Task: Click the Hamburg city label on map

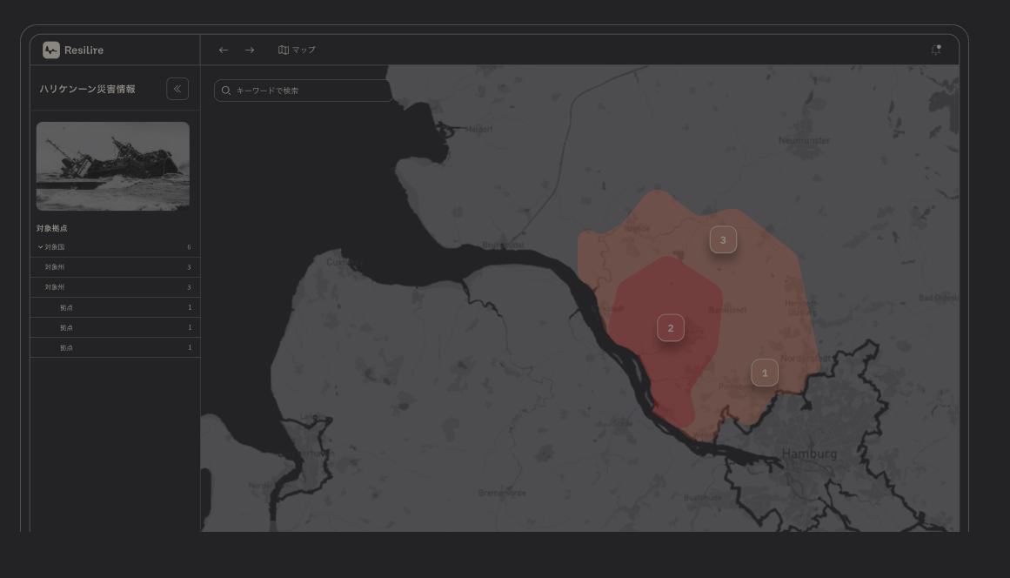Action: click(809, 454)
